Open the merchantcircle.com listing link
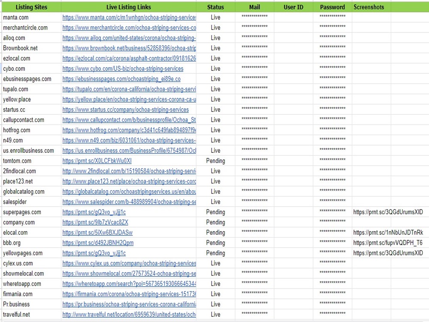The height and width of the screenshot is (322, 429). 129,27
